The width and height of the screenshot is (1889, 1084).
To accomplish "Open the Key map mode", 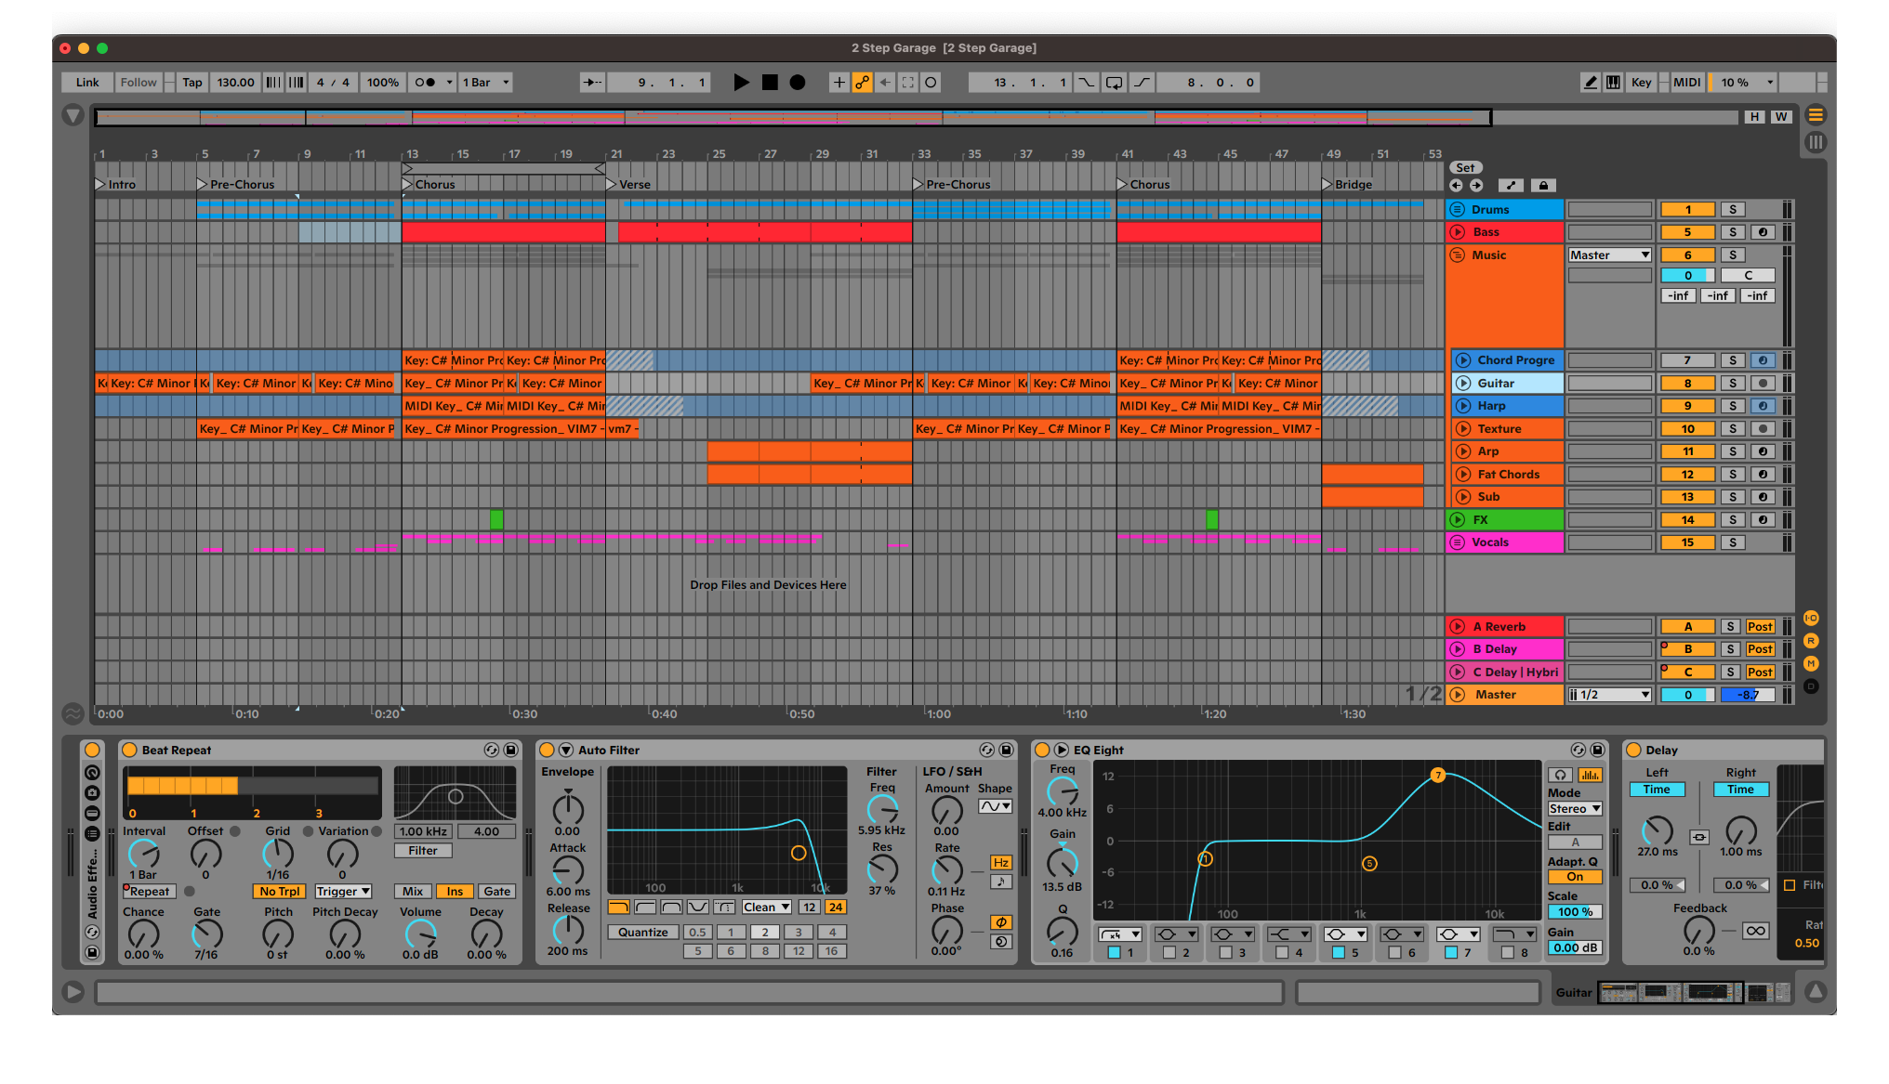I will (x=1641, y=83).
